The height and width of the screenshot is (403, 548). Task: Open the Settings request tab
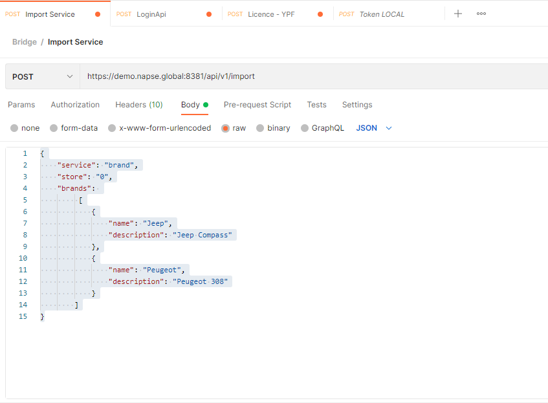(x=357, y=105)
